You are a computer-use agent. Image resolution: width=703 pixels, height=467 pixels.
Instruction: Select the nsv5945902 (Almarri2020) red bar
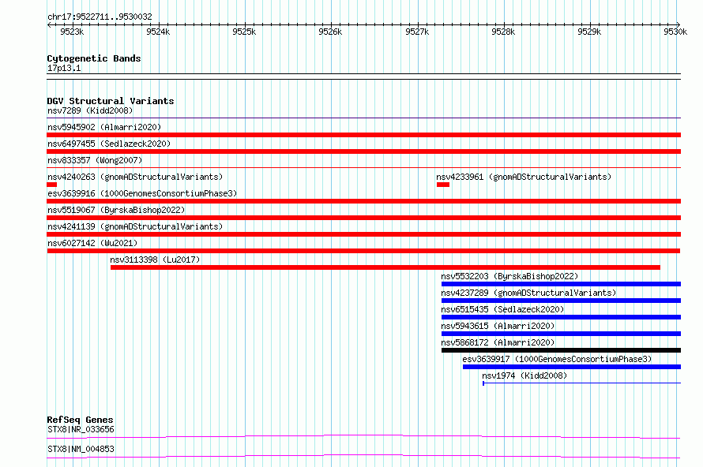(363, 135)
